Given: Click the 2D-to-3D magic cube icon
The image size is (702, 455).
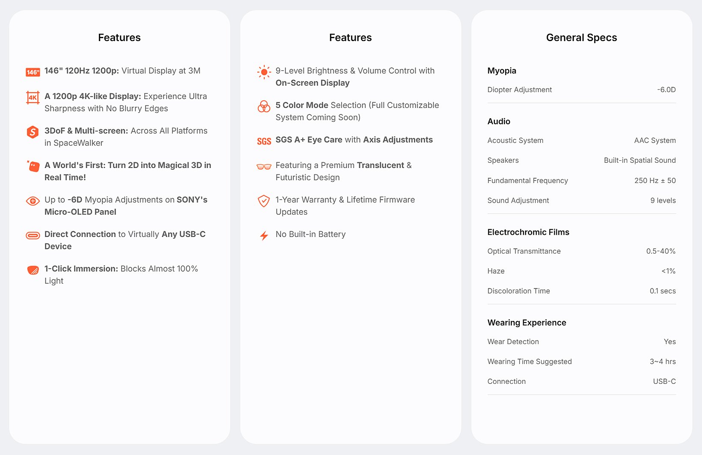Looking at the screenshot, I should 33,166.
